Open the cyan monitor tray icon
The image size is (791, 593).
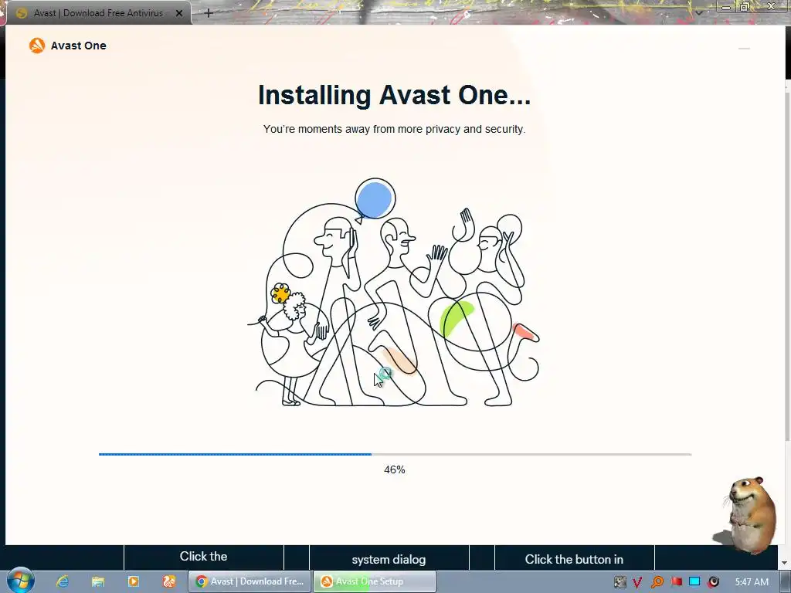(694, 581)
